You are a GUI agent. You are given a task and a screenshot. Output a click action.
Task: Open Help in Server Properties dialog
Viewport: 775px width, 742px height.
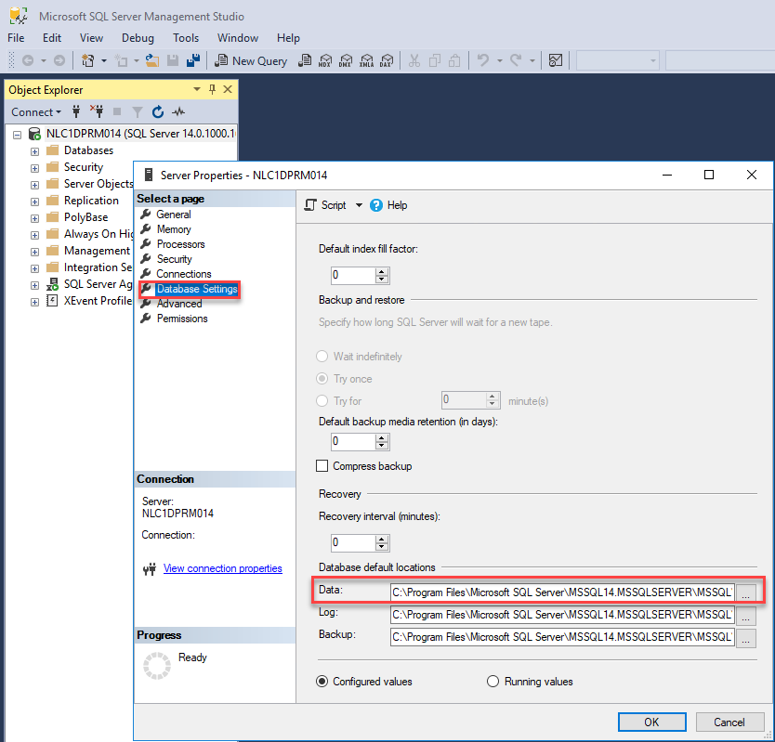click(x=389, y=205)
